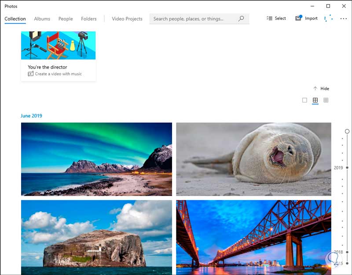Open the Collection tab
The image size is (352, 275).
click(x=15, y=19)
